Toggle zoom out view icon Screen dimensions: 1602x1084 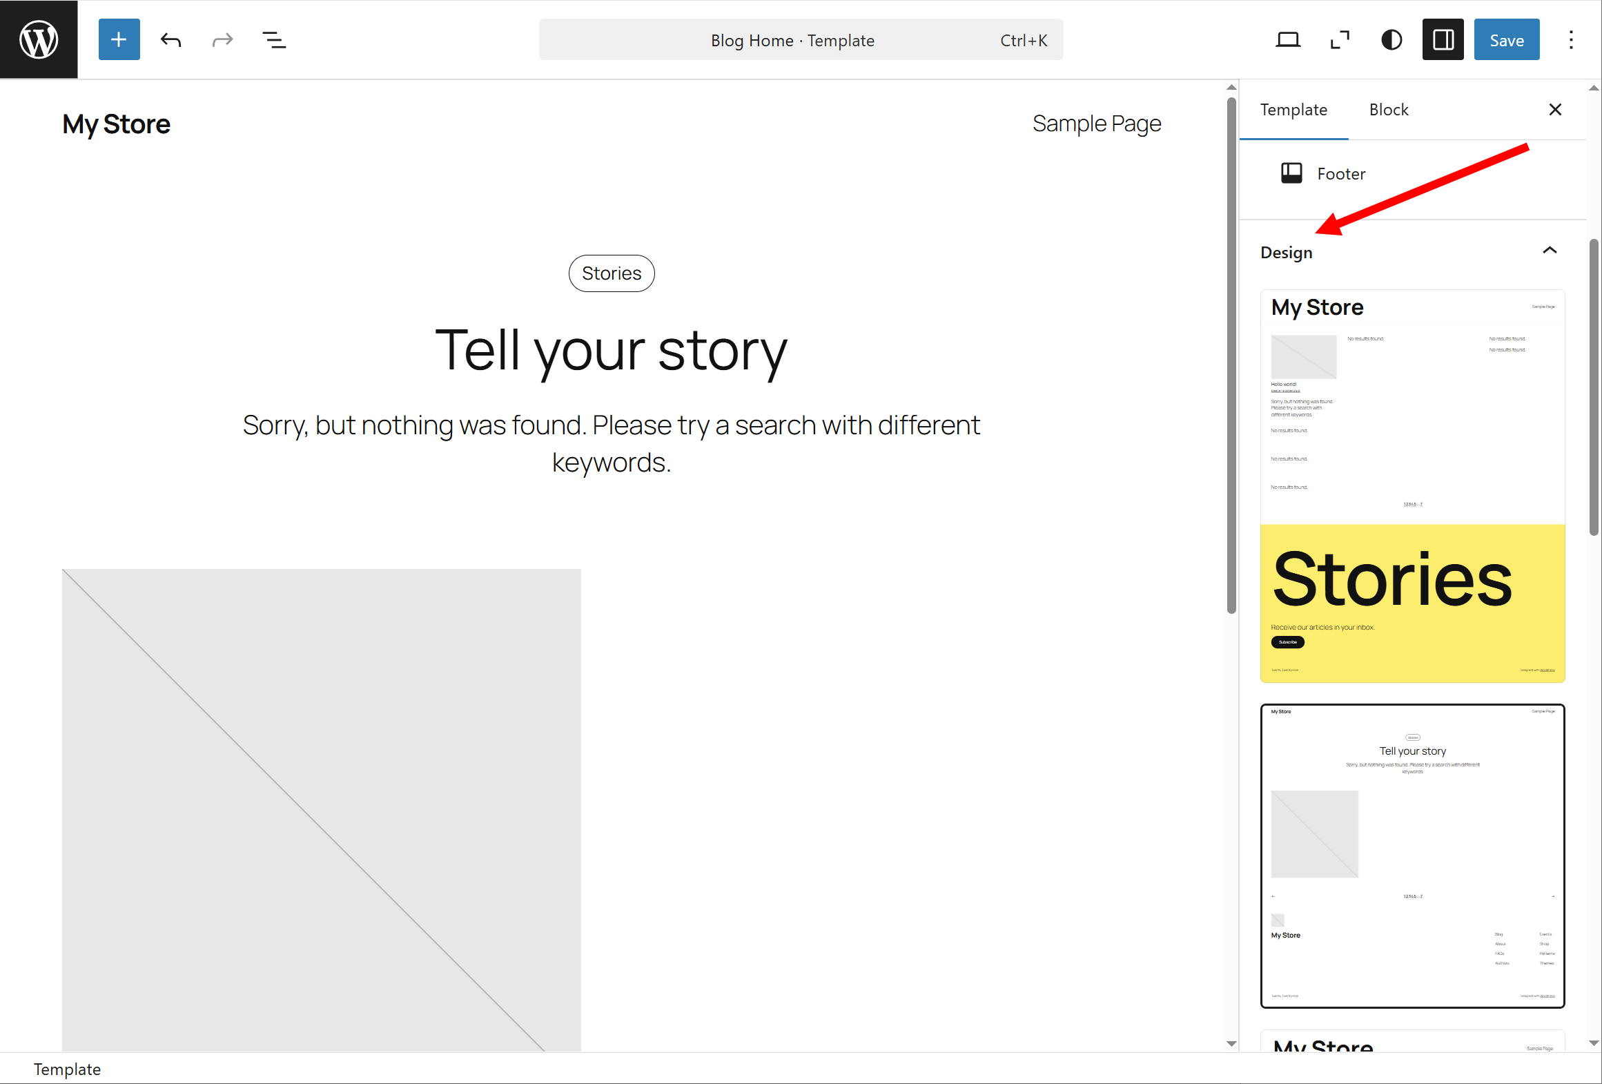click(1340, 40)
